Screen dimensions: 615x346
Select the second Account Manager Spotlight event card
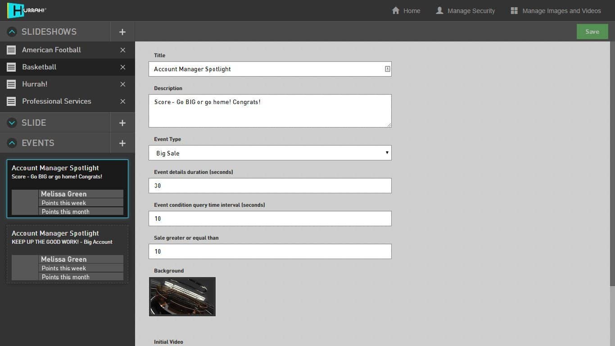67,254
